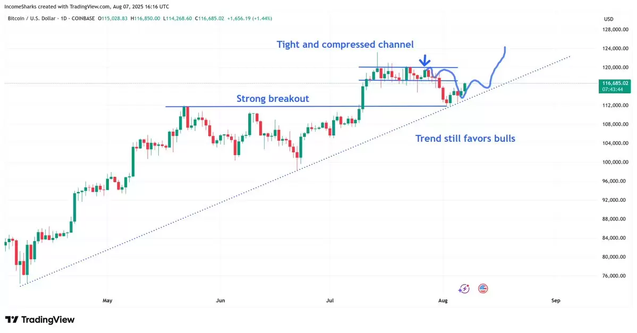Click the TradingView logo at bottom left

(40, 320)
